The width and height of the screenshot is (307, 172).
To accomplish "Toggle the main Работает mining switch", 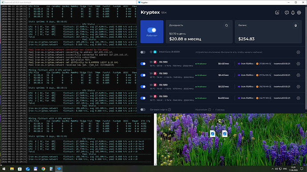I will click(152, 30).
